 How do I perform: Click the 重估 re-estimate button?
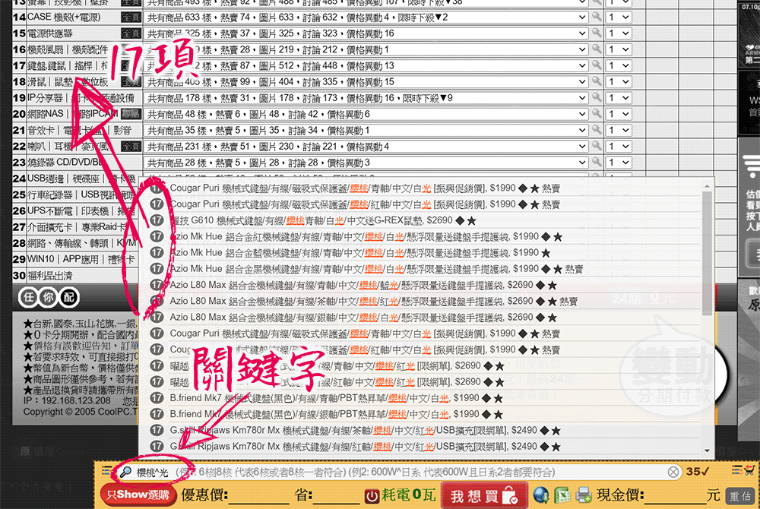(740, 496)
